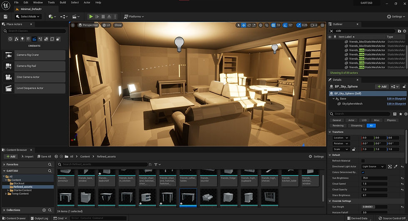Open the grid snap size value 10

[279, 25]
